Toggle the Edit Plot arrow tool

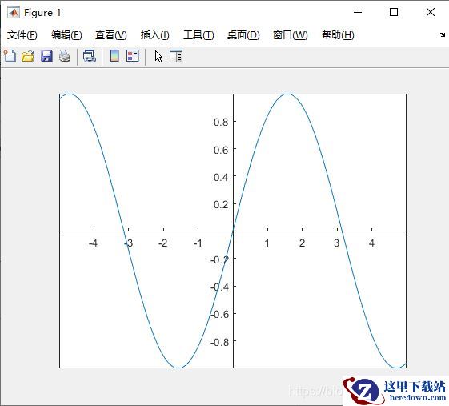tap(158, 56)
